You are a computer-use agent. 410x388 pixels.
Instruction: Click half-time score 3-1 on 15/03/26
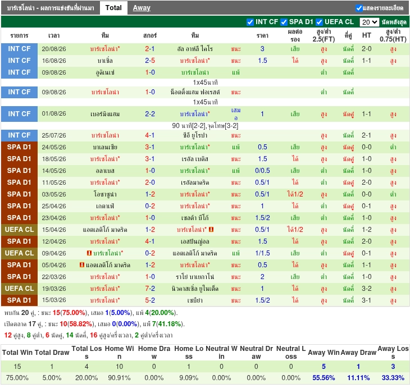(367, 300)
